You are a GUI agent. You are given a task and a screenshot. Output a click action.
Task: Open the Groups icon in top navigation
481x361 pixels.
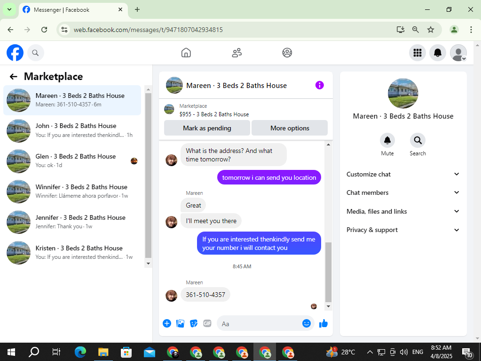coord(287,53)
